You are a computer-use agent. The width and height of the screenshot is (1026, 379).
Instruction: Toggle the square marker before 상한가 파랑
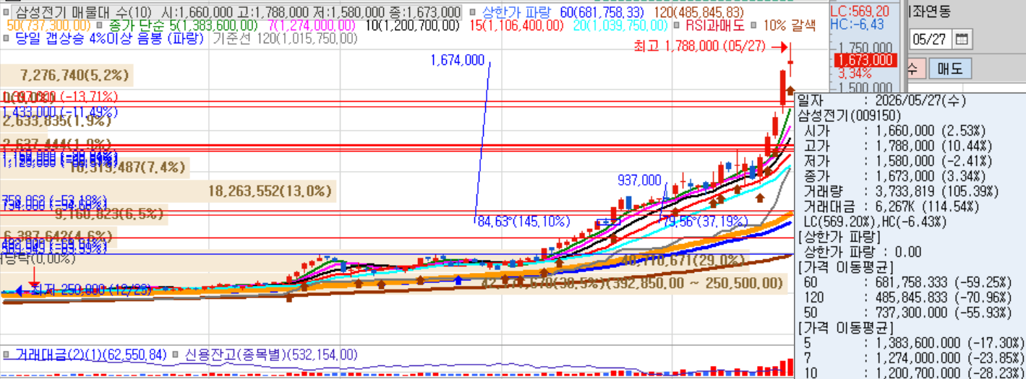pos(471,12)
